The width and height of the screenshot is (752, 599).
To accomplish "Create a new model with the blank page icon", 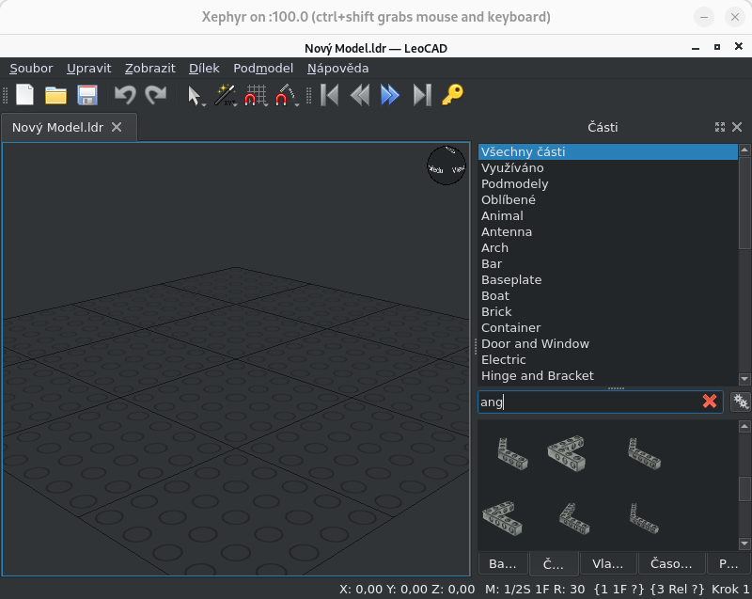I will coord(24,95).
